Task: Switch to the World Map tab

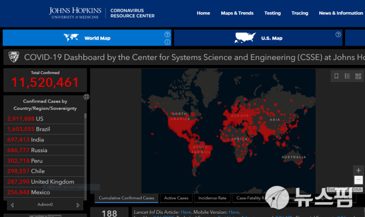Action: click(87, 38)
